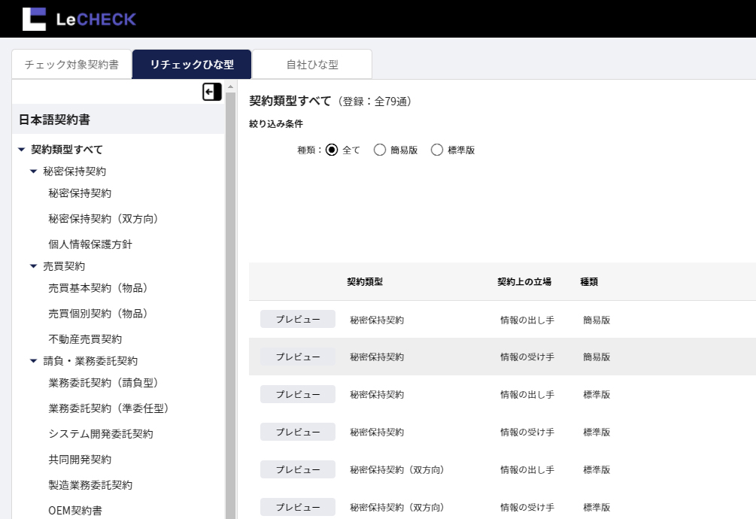
Task: Click 売買契約 category label
Action: (x=64, y=266)
